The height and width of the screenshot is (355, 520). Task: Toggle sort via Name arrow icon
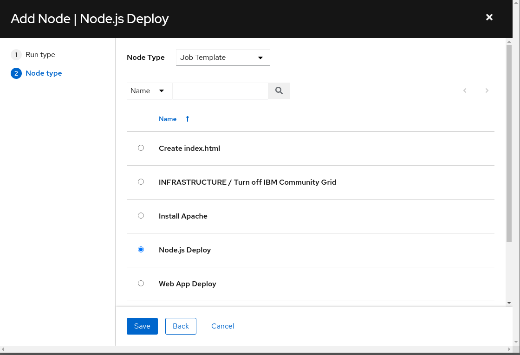[188, 119]
